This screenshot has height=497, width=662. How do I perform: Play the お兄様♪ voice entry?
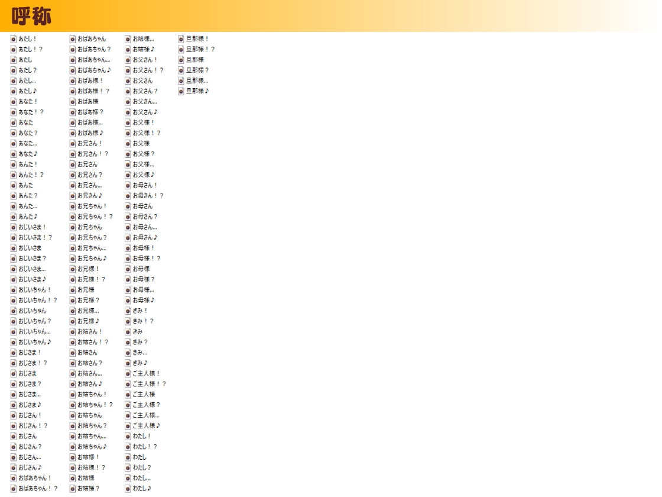pos(89,321)
